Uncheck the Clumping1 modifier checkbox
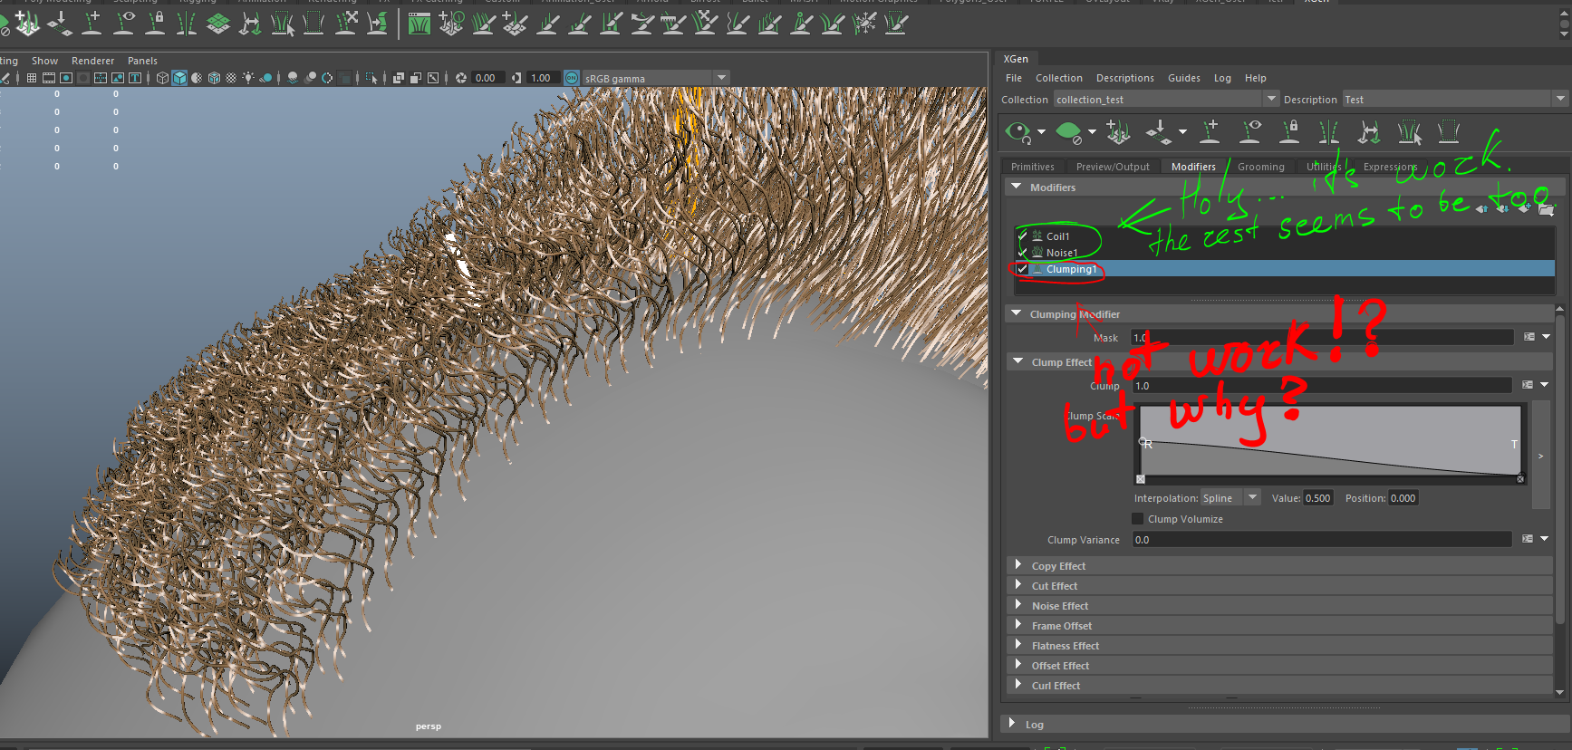 1023,269
